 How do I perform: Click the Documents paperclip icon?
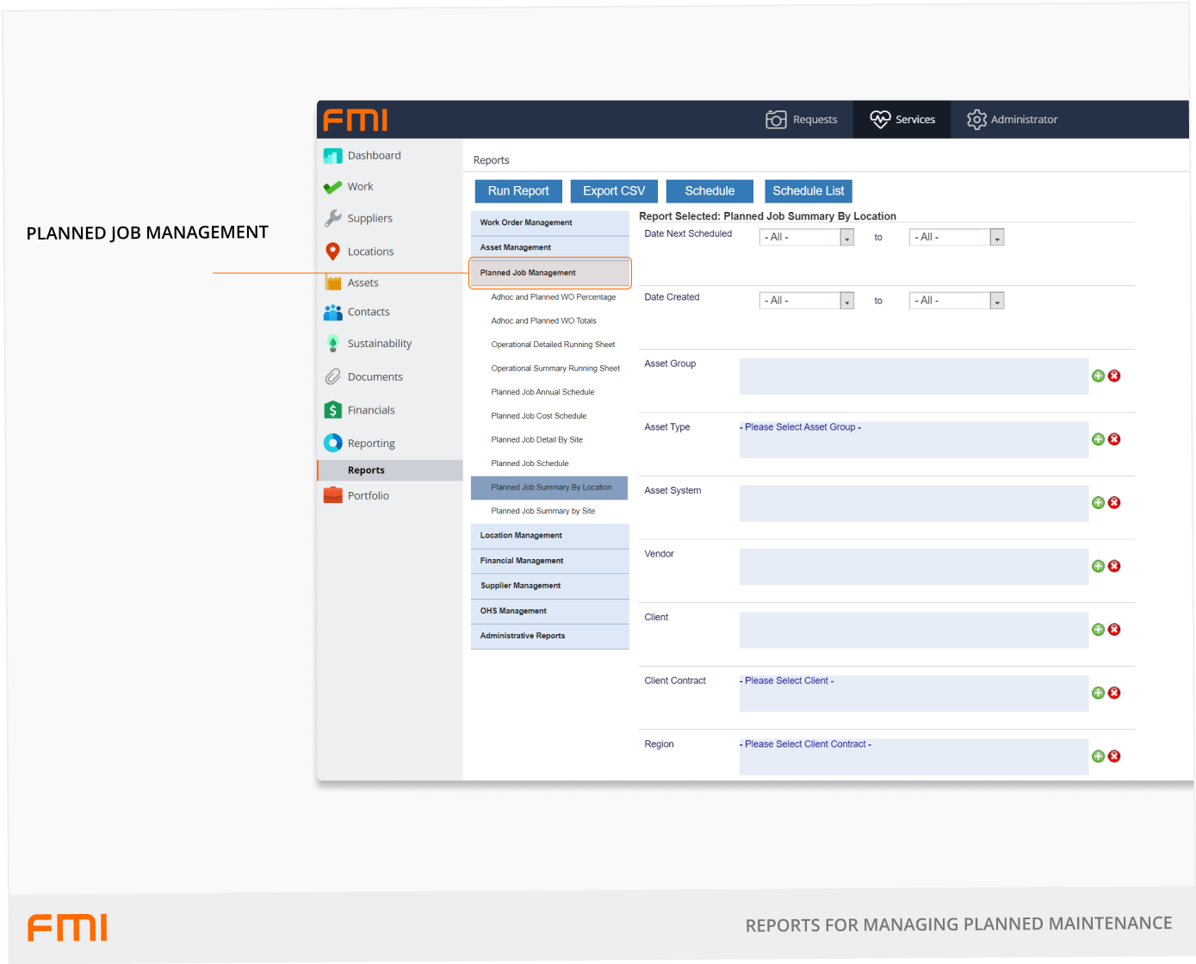332,377
